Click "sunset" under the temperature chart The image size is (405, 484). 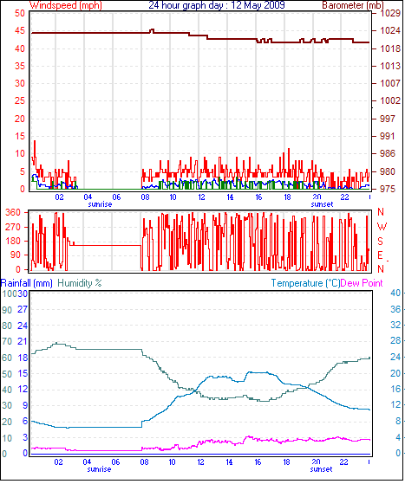click(321, 469)
